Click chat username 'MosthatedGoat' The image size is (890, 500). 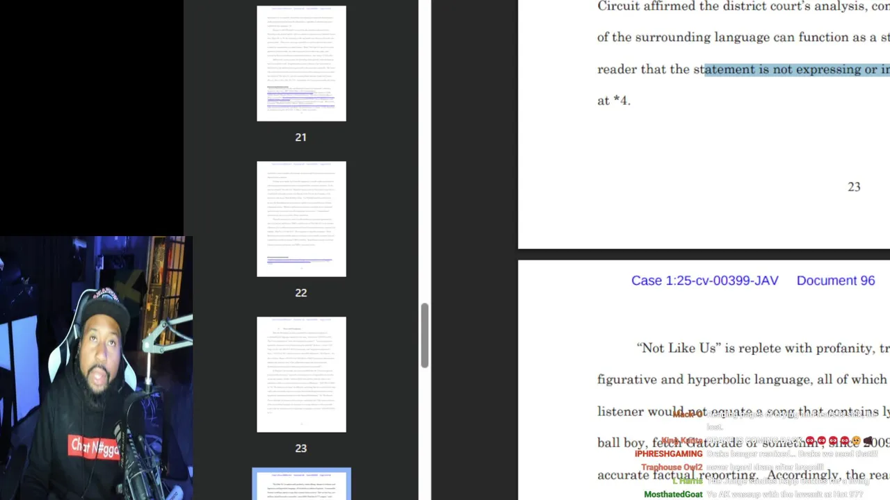pyautogui.click(x=673, y=494)
